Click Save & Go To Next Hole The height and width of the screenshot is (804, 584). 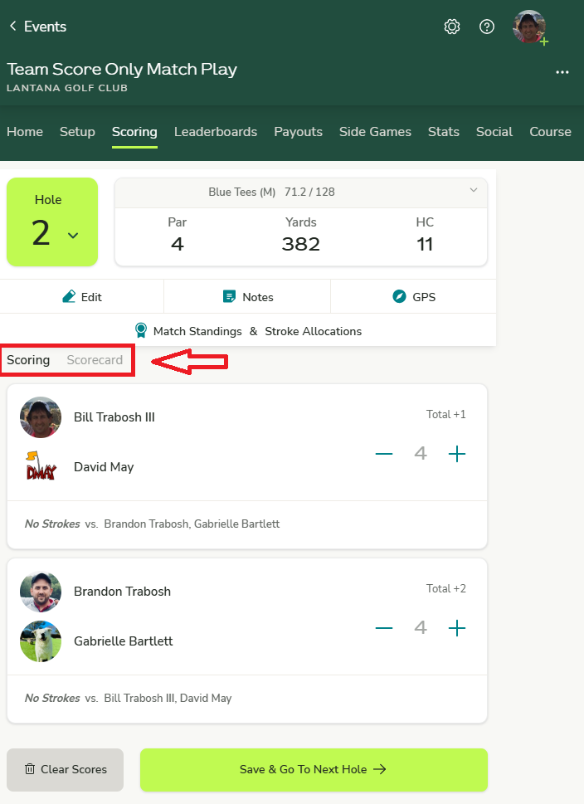tap(314, 769)
